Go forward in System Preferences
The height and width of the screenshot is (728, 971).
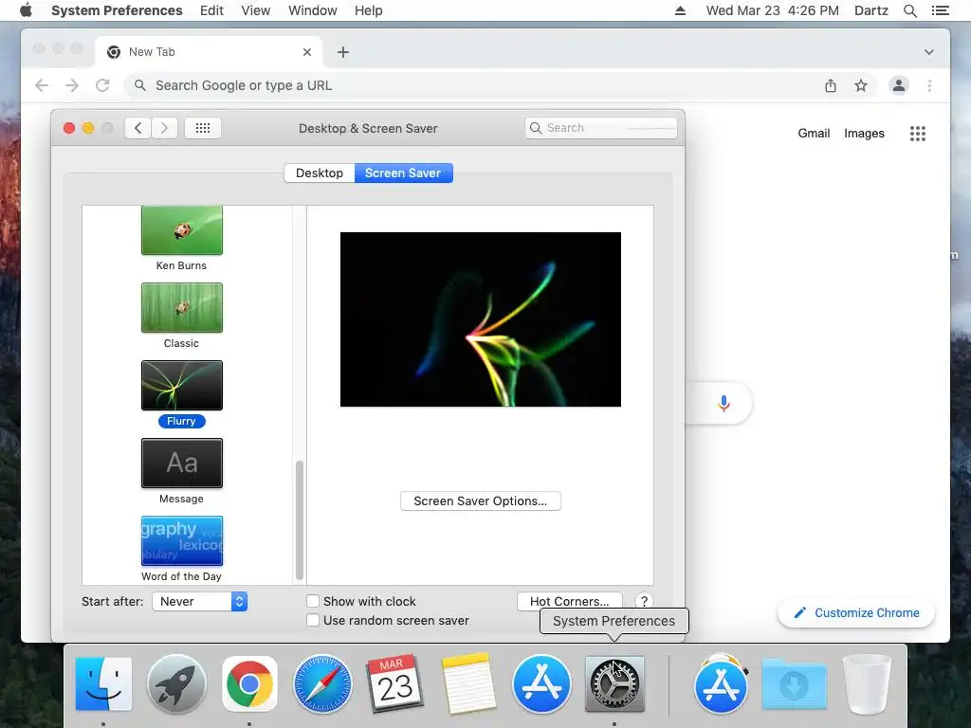164,128
